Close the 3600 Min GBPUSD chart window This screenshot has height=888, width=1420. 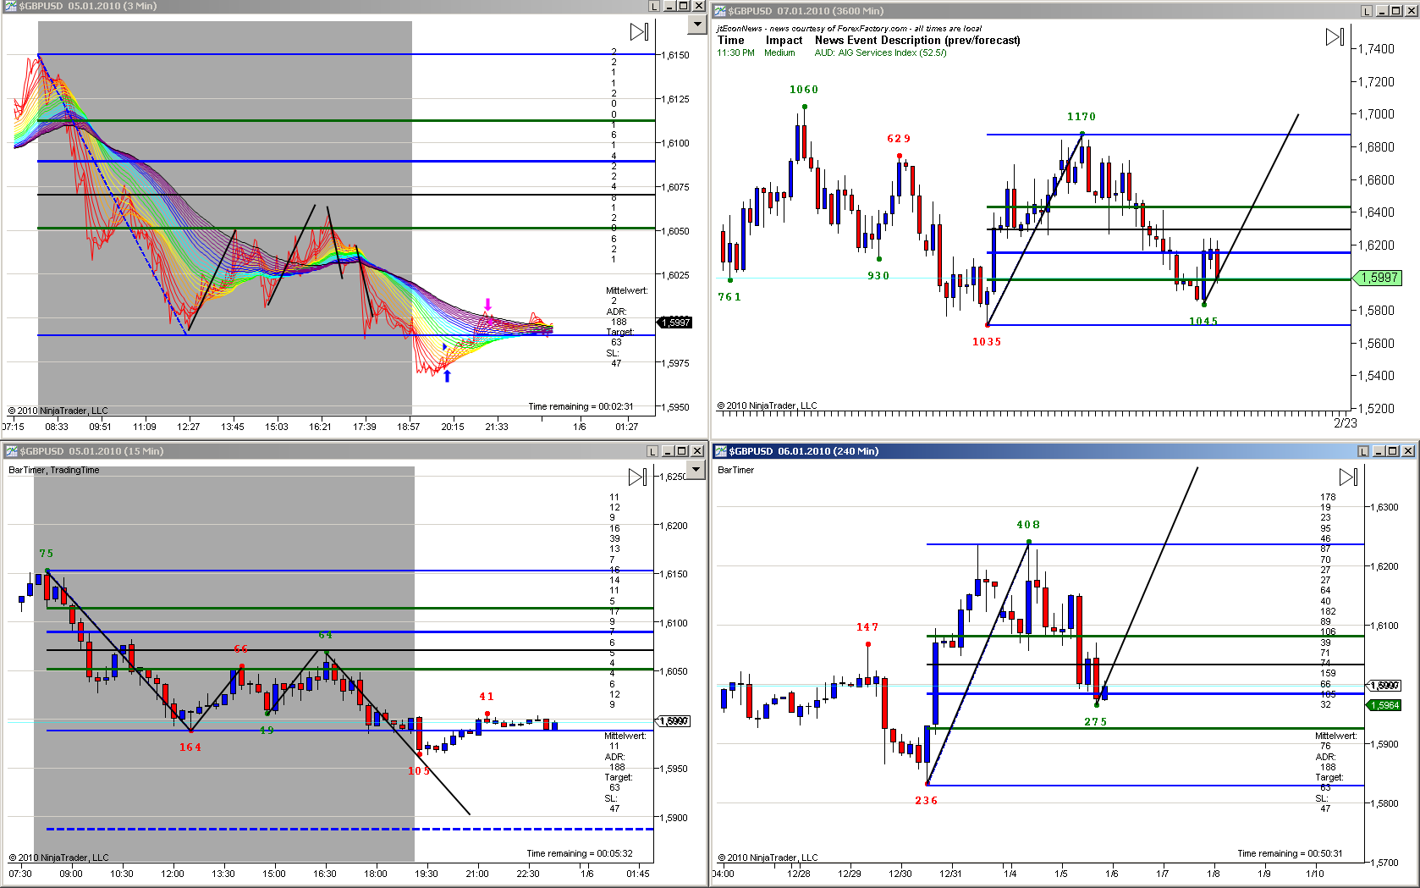point(1411,11)
